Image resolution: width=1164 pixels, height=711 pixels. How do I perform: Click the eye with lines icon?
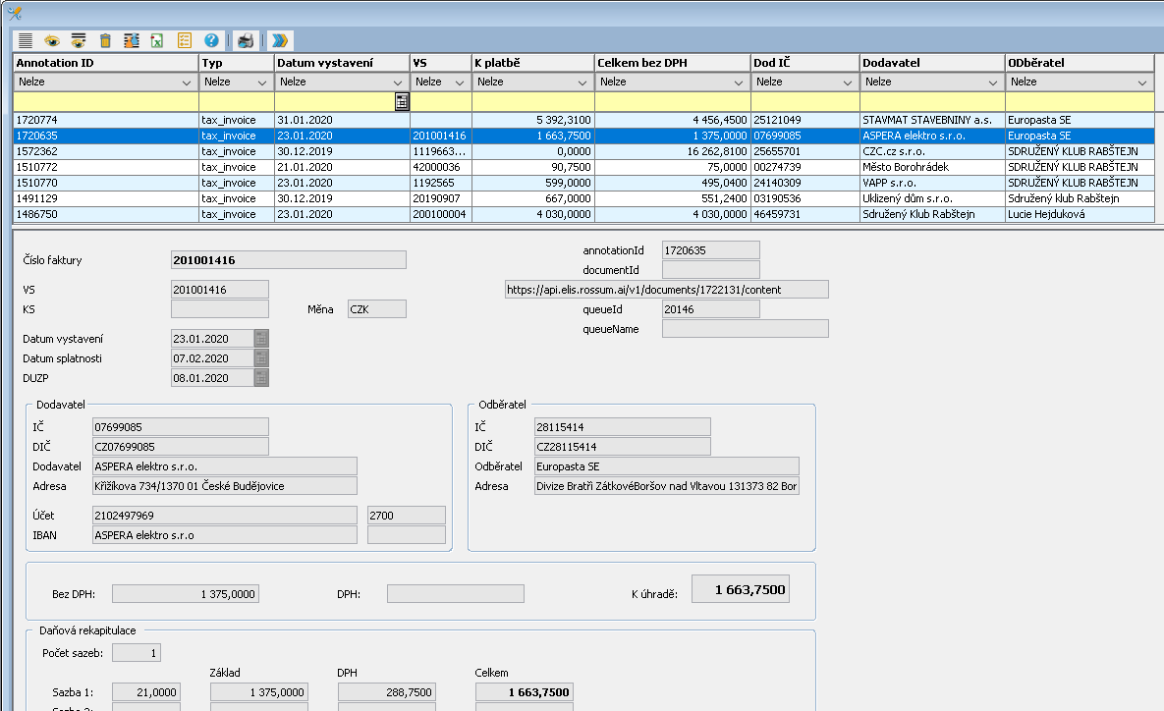tap(79, 40)
